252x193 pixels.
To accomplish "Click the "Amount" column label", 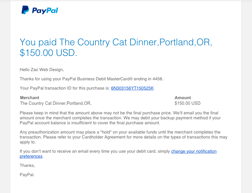I will click(183, 98).
